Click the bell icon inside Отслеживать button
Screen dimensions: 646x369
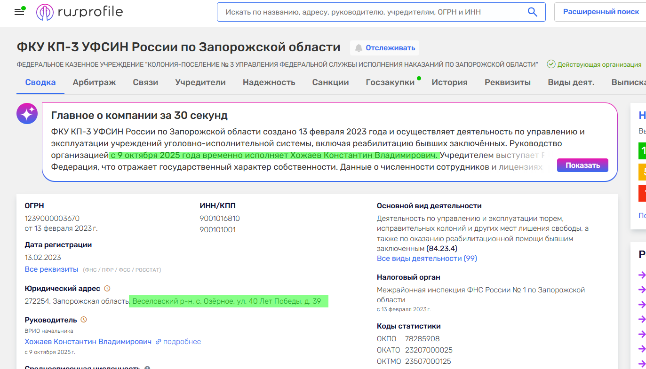click(x=359, y=47)
